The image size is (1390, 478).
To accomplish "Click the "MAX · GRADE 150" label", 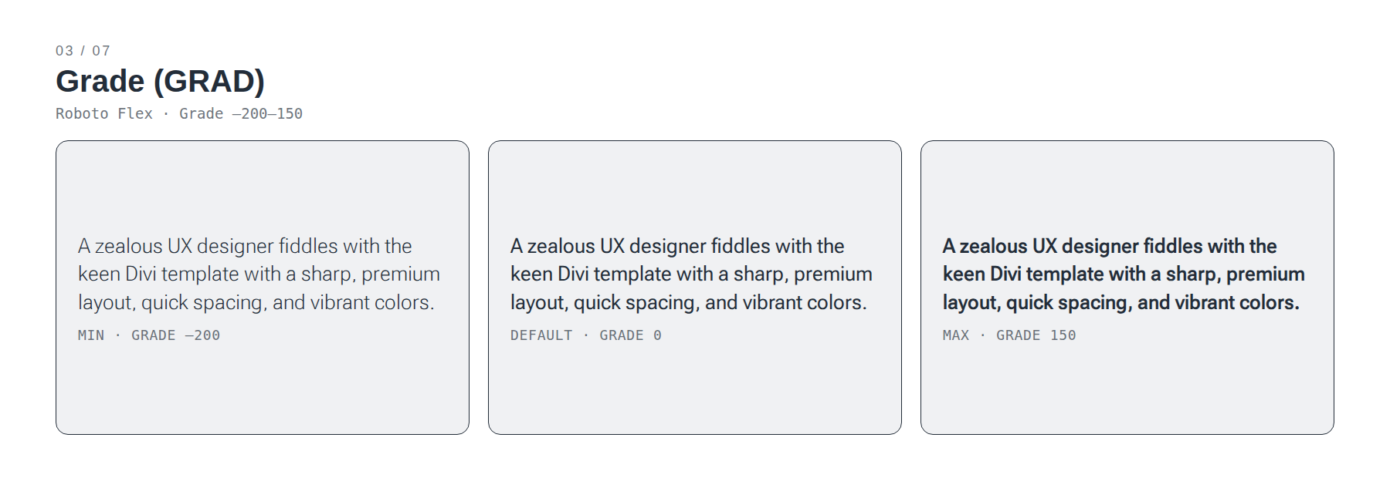I will coord(1009,335).
